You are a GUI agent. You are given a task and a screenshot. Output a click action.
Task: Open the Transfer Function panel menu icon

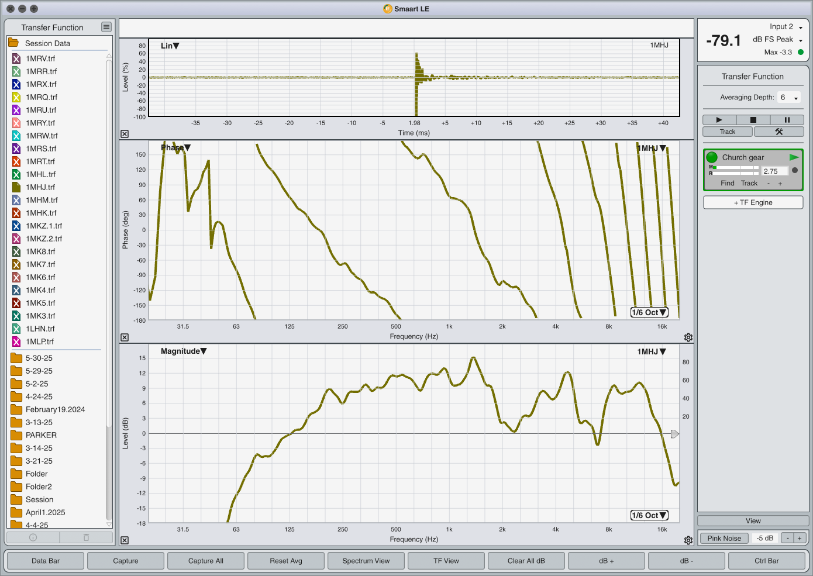106,27
